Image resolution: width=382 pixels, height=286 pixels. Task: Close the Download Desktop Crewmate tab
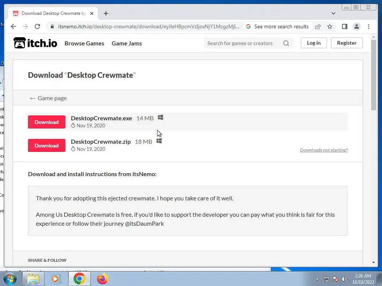pyautogui.click(x=92, y=13)
